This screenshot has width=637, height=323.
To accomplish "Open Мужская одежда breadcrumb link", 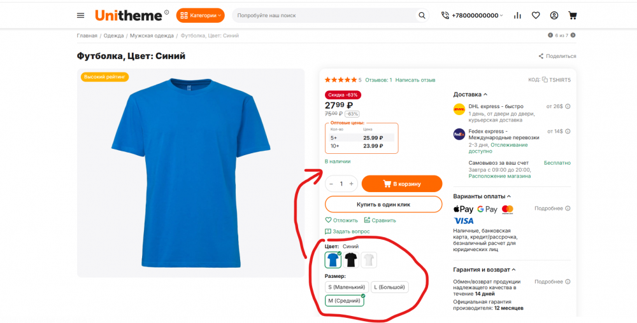I will [152, 36].
